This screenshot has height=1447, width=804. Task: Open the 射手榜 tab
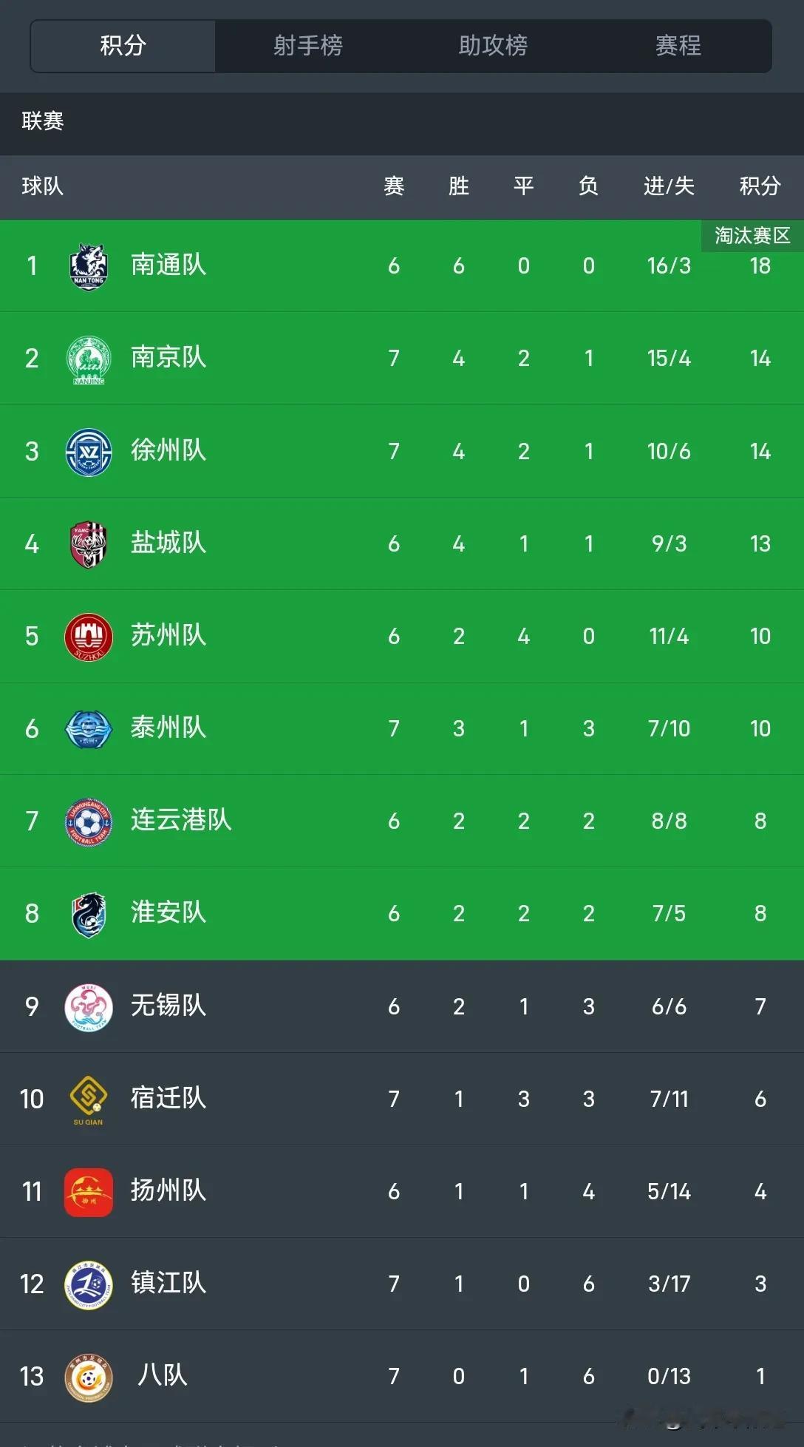[308, 46]
